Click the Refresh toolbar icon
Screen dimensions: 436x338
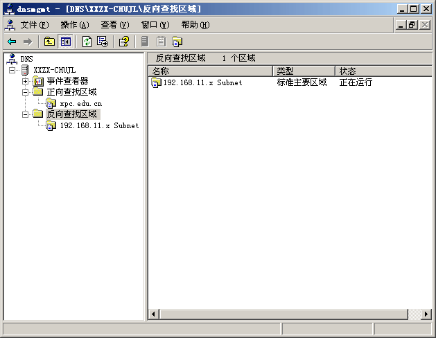87,42
